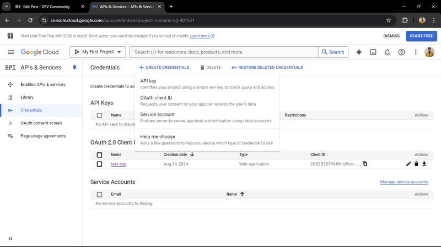This screenshot has height=247, width=441.
Task: Click the Google Cloud logo
Action: (x=40, y=52)
